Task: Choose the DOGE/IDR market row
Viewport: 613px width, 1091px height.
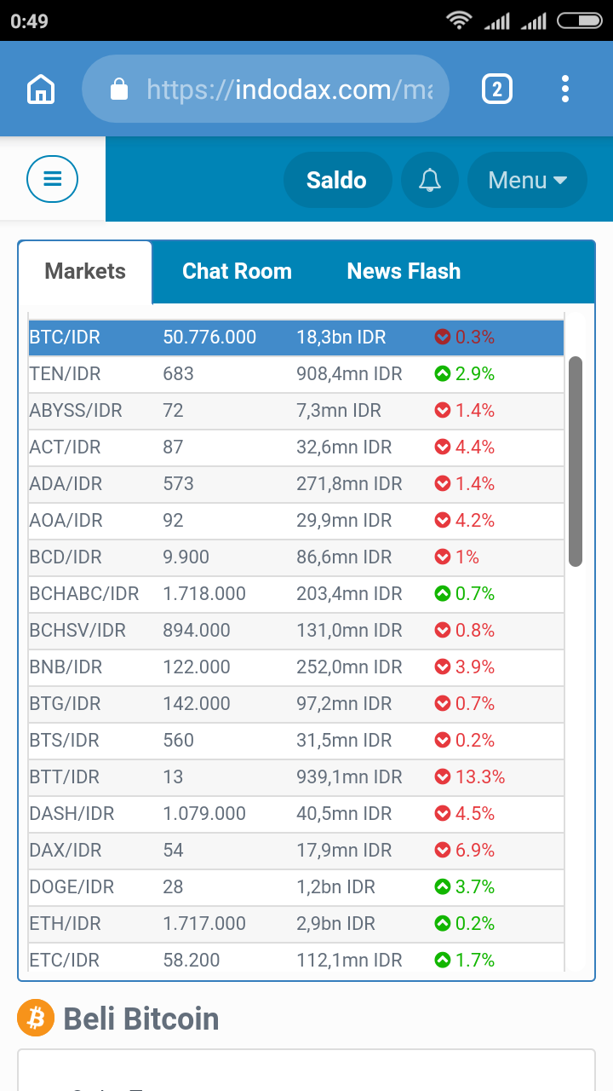Action: pos(295,886)
